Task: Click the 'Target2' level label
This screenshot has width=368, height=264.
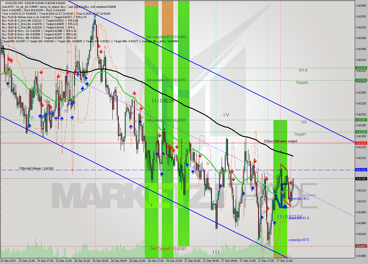Action: point(302,82)
